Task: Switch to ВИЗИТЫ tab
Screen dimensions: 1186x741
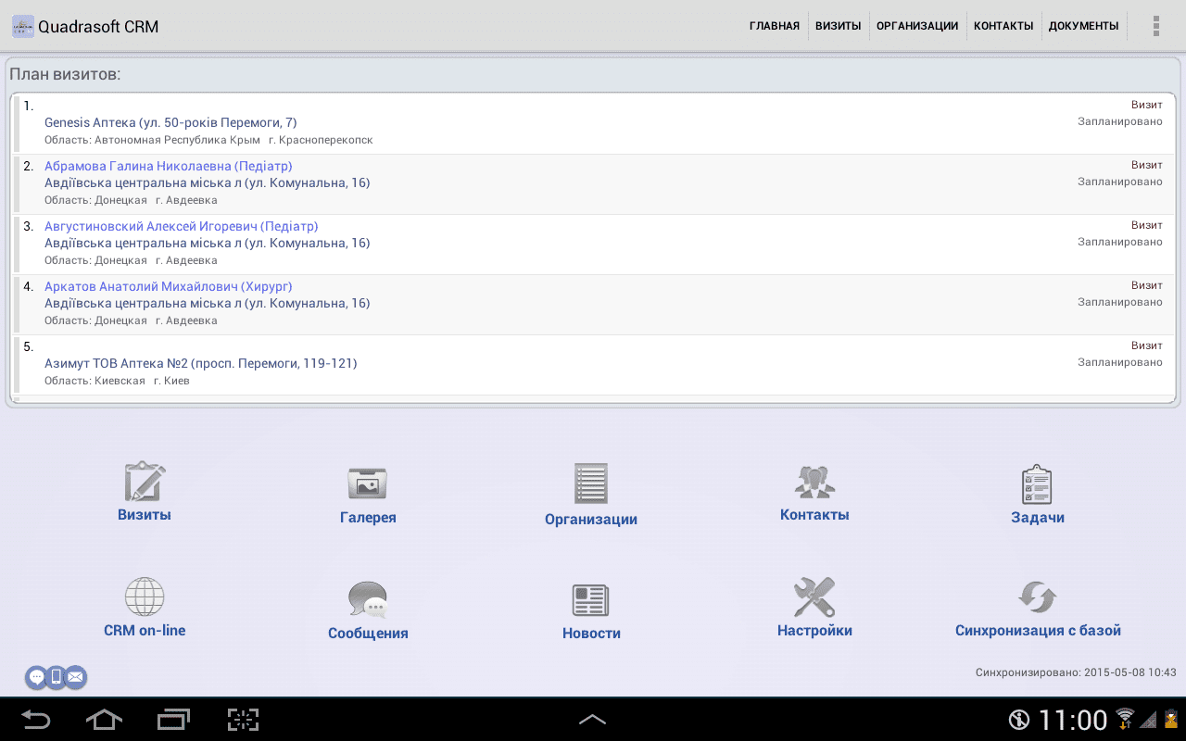Action: 839,26
